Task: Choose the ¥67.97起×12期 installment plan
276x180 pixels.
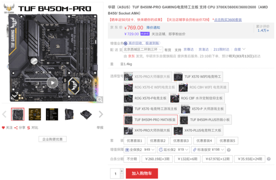Action: coord(217,159)
